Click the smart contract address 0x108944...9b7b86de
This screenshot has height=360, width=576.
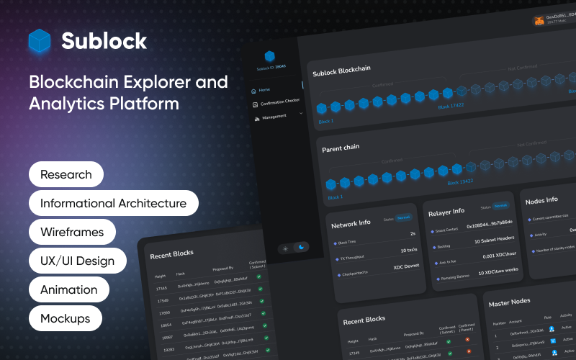490,224
